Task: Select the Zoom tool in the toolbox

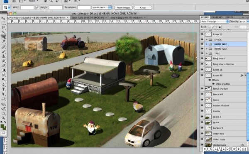Action: (x=3, y=118)
